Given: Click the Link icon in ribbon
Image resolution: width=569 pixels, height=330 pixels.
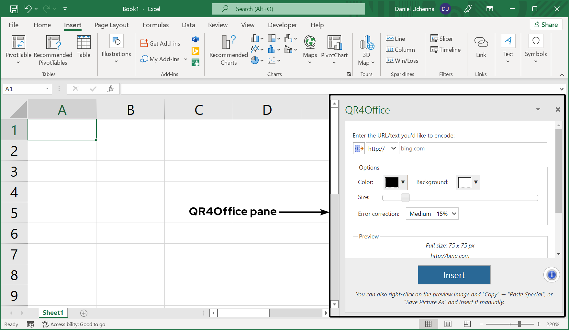Looking at the screenshot, I should click(481, 47).
